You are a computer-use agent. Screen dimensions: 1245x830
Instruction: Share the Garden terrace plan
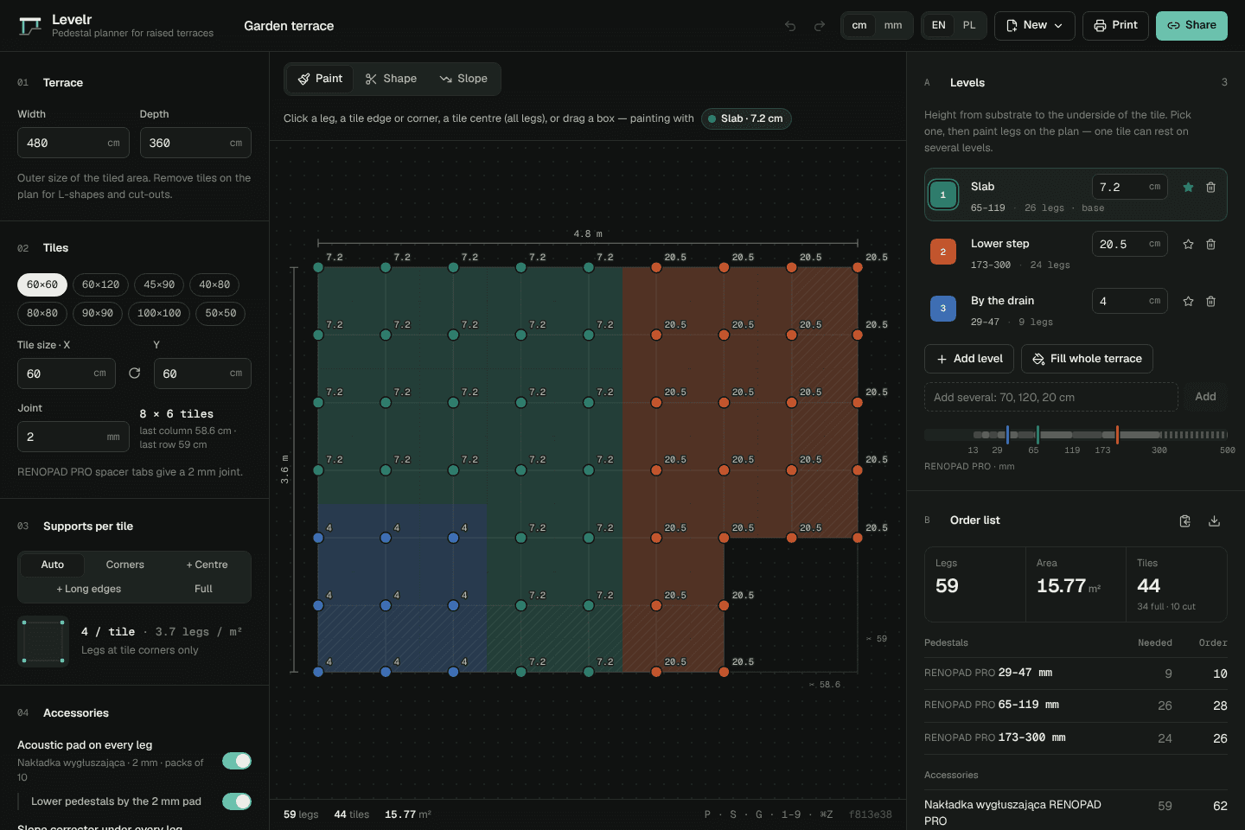[x=1191, y=25]
